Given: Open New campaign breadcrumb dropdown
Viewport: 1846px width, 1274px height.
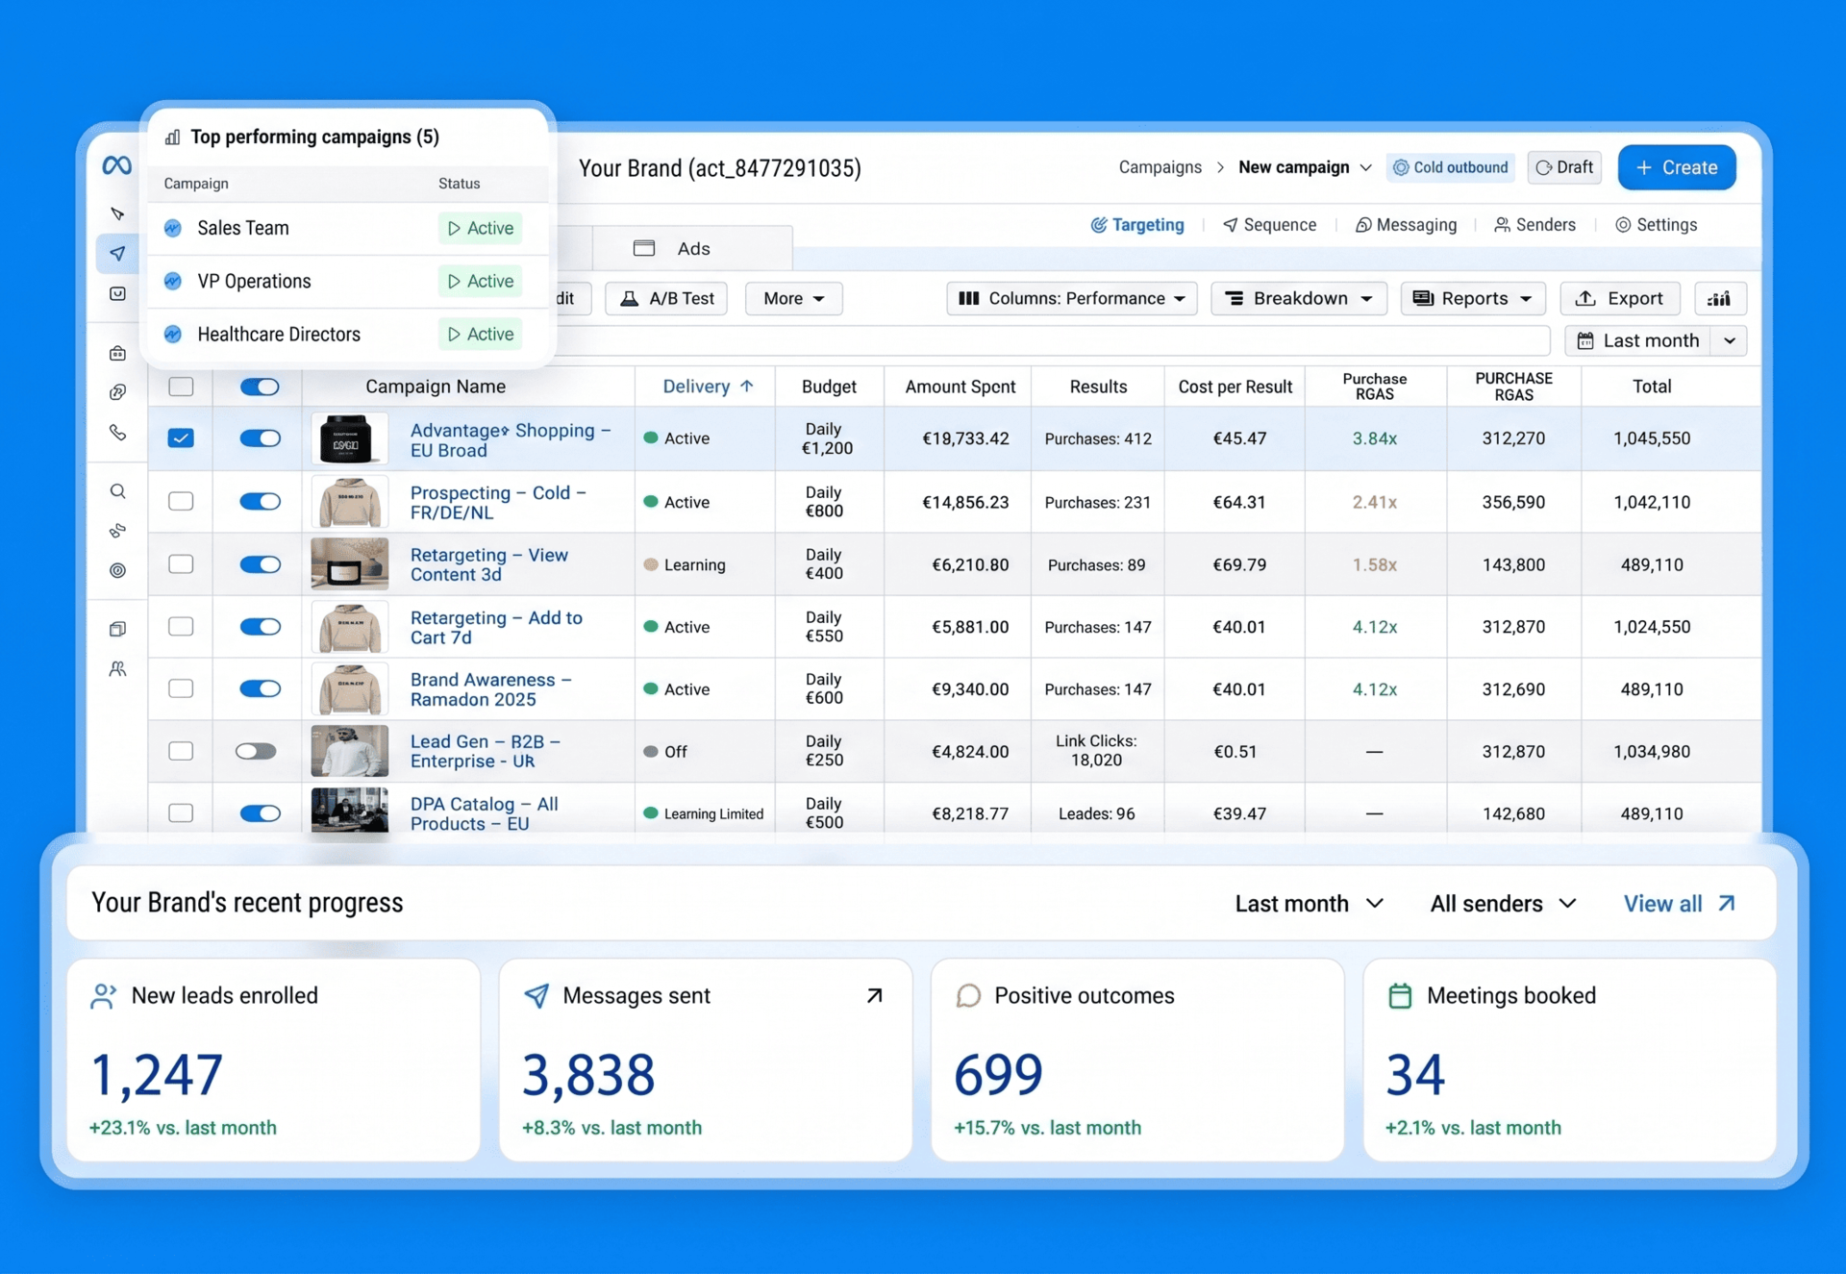Looking at the screenshot, I should 1305,167.
